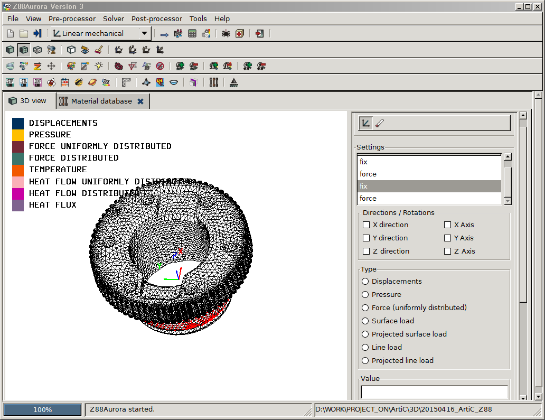Enable the Y direction constraint
The width and height of the screenshot is (545, 420).
click(x=367, y=238)
